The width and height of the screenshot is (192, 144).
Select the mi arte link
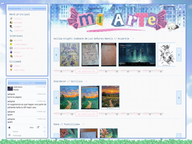[18, 40]
